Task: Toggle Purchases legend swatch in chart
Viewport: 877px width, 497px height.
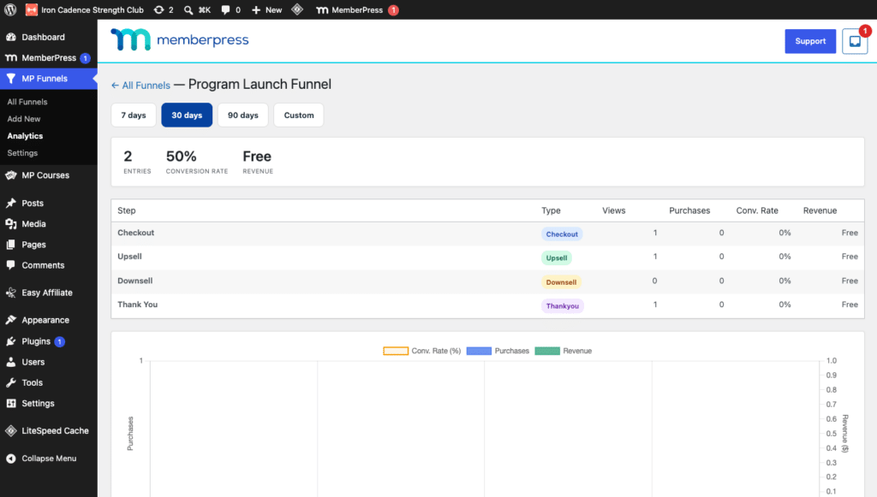Action: point(479,351)
